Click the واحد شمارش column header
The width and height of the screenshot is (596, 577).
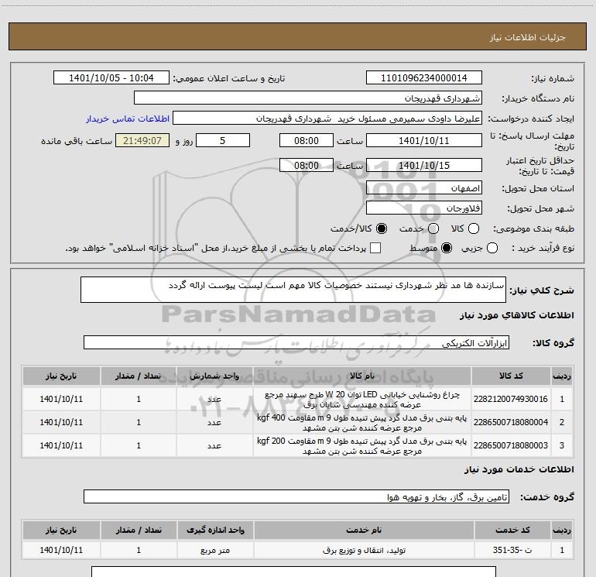214,376
